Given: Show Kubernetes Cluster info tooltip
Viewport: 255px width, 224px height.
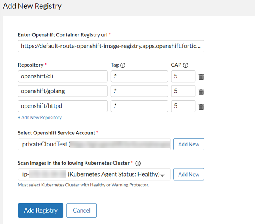Looking at the screenshot, I should [x=138, y=164].
